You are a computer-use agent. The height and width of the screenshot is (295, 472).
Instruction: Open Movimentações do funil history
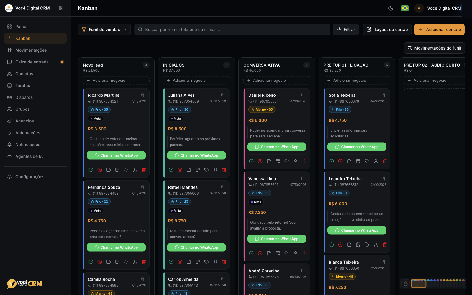(434, 48)
